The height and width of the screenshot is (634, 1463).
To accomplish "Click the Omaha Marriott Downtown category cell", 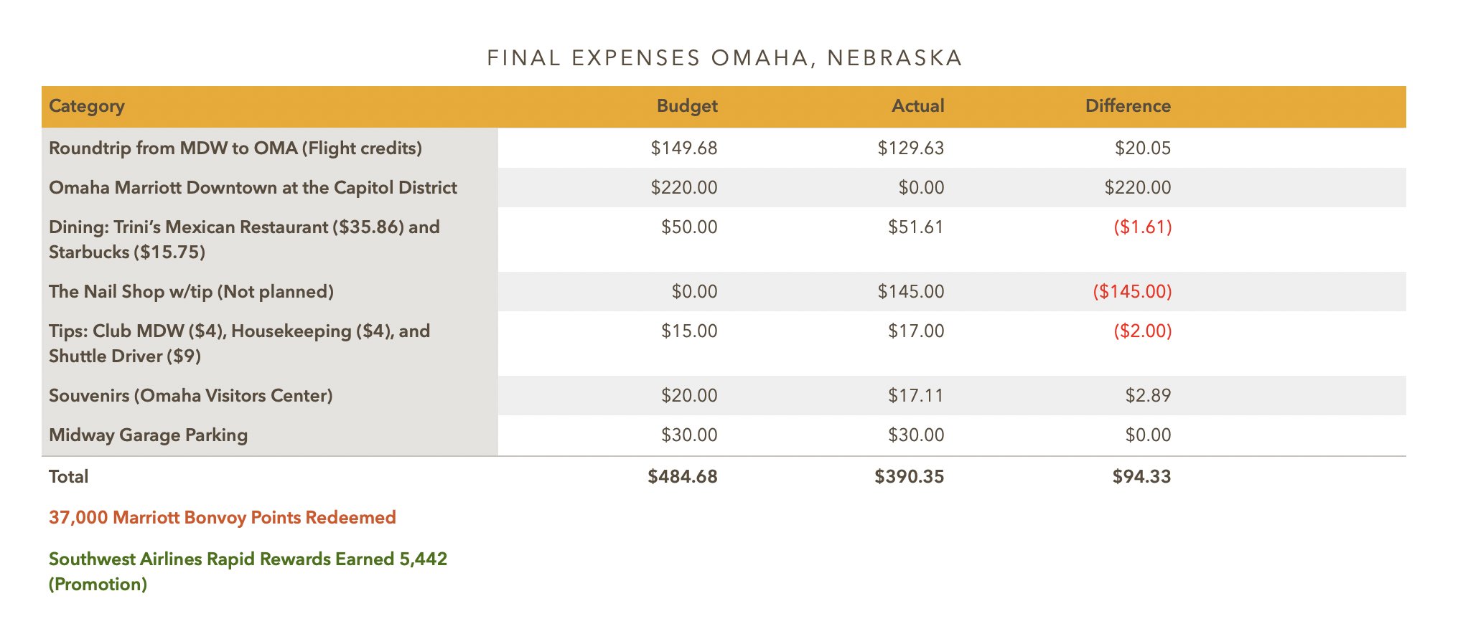I will tap(253, 188).
